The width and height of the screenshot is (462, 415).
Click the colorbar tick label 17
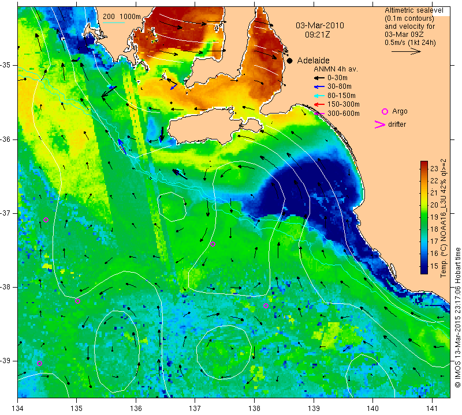click(434, 242)
